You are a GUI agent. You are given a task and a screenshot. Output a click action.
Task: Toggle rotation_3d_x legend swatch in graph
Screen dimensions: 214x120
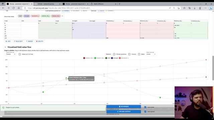click(84, 58)
